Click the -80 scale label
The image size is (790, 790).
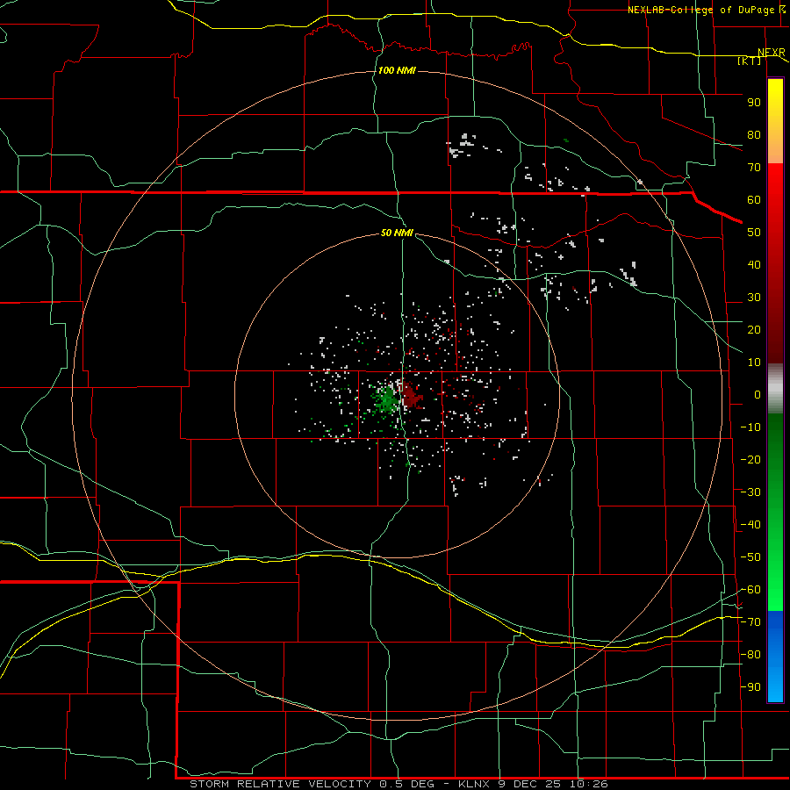coord(750,655)
